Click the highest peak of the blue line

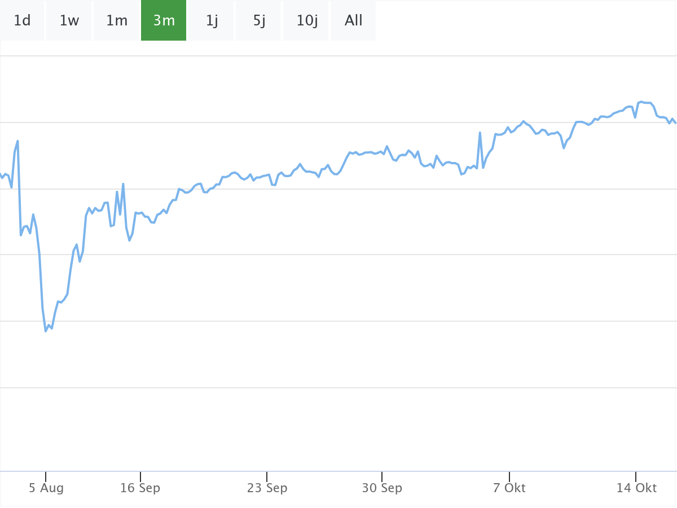[642, 102]
